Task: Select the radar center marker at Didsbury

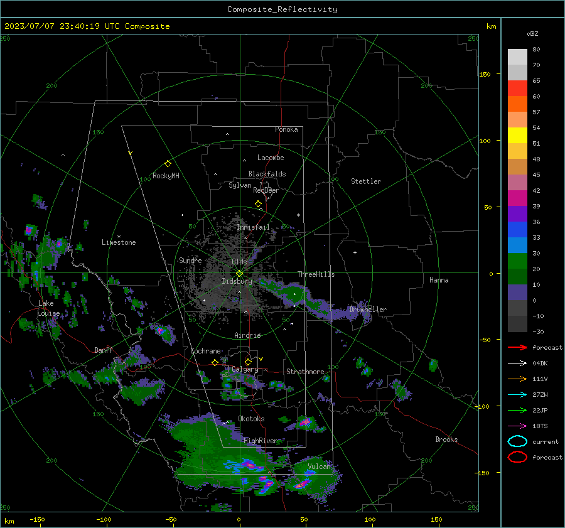Action: (240, 273)
